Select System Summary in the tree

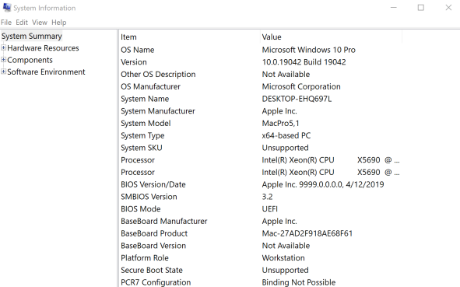(x=32, y=36)
